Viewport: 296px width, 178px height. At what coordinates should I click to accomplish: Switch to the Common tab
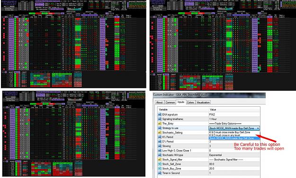(x=170, y=102)
